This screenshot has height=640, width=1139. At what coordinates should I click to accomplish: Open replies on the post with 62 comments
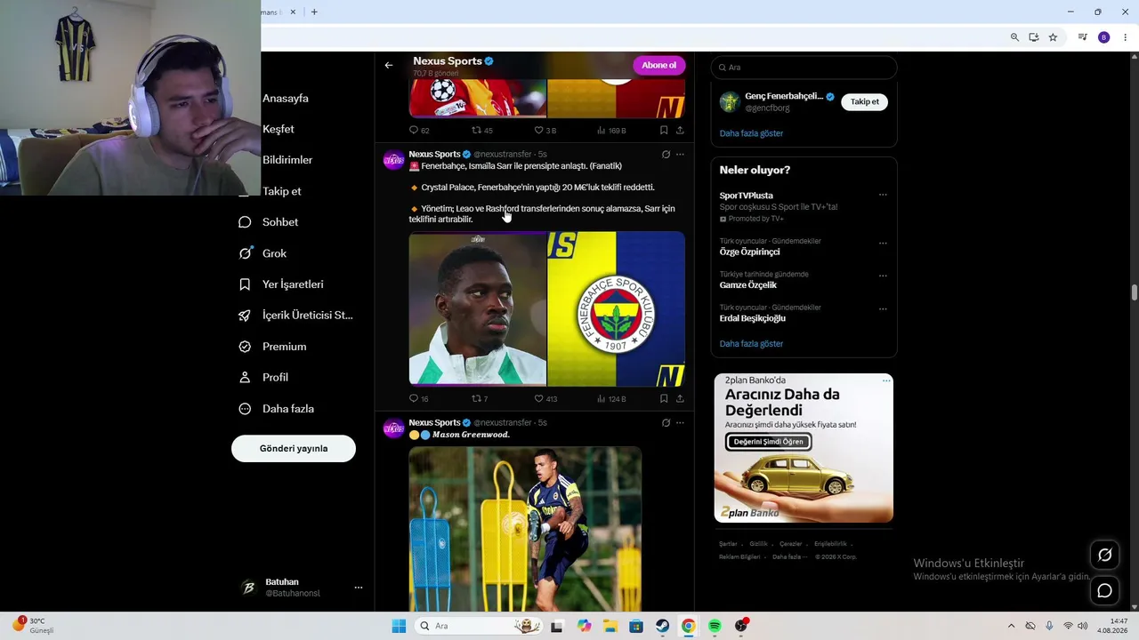pyautogui.click(x=418, y=130)
